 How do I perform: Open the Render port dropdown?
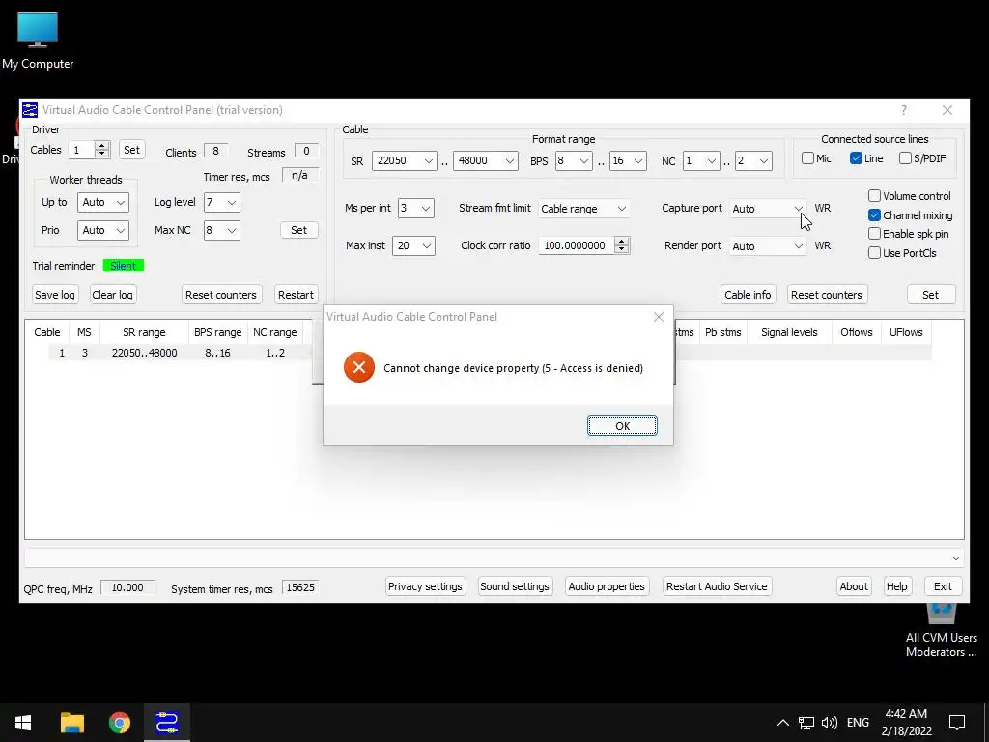point(768,246)
